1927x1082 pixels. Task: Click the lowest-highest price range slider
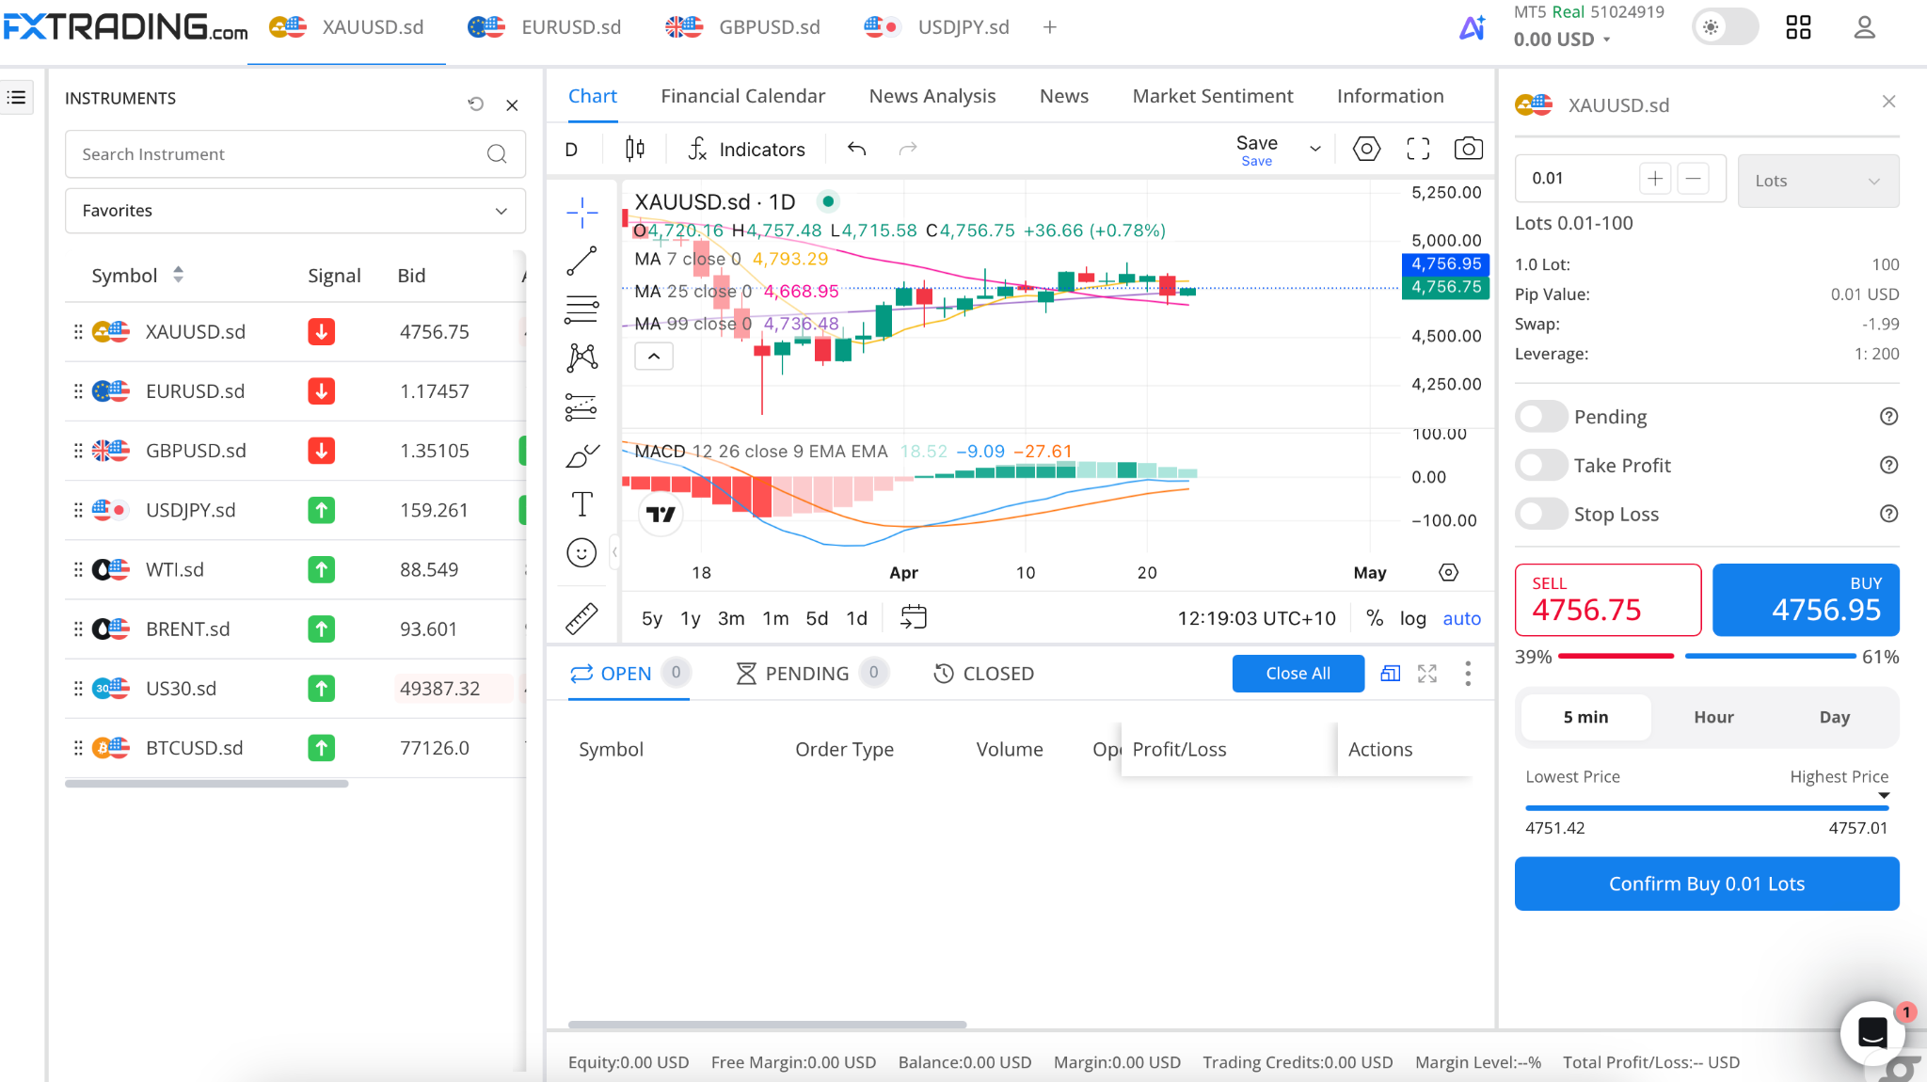(1707, 806)
